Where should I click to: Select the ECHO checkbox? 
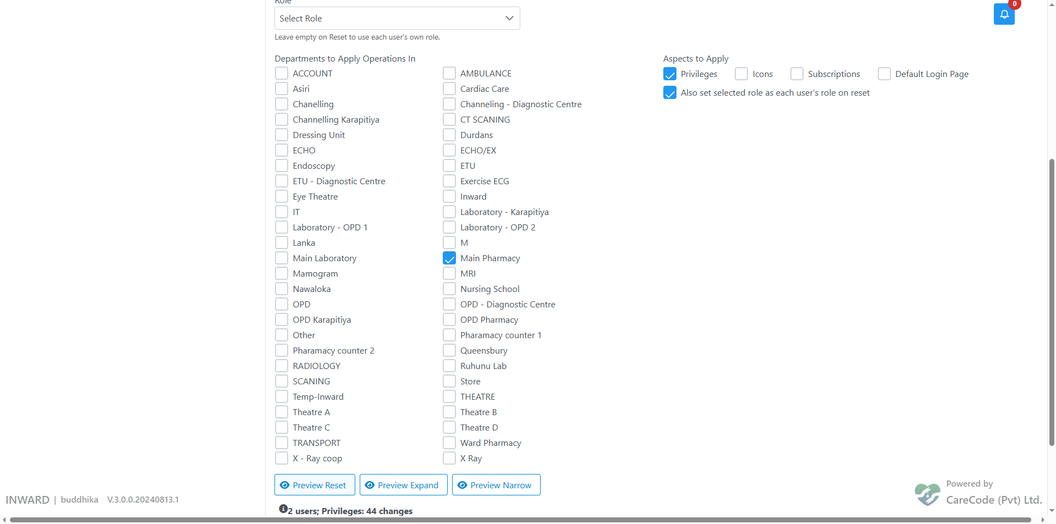pos(281,150)
